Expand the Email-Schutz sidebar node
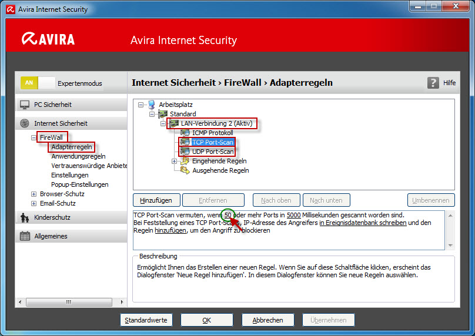 point(34,203)
